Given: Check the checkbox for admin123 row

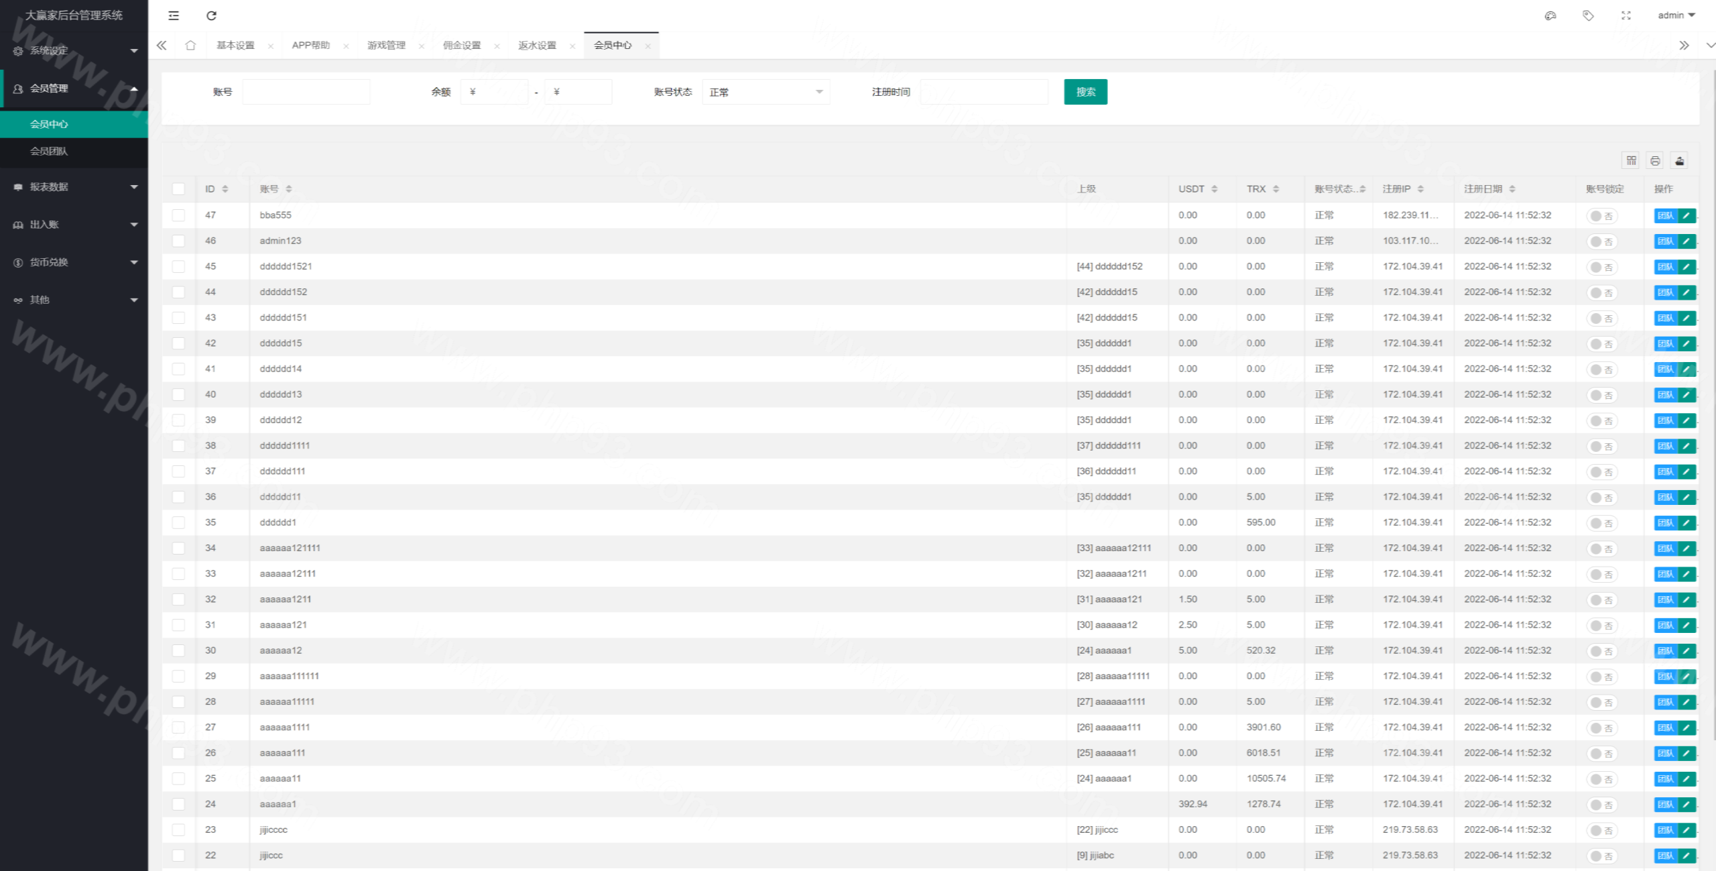Looking at the screenshot, I should click(x=178, y=241).
